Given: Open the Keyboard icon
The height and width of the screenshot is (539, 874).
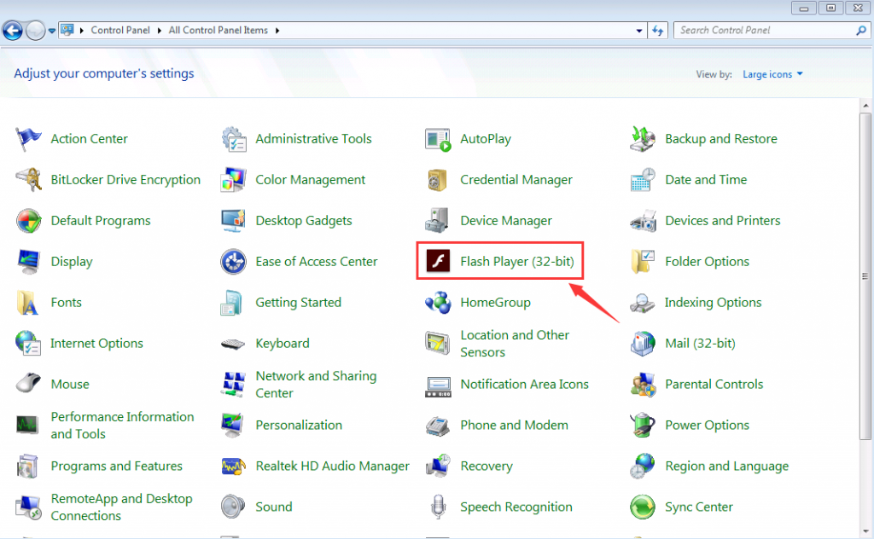Looking at the screenshot, I should [233, 344].
